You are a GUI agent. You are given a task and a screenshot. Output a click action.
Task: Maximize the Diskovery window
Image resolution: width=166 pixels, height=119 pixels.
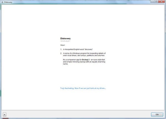(x=156, y=2)
